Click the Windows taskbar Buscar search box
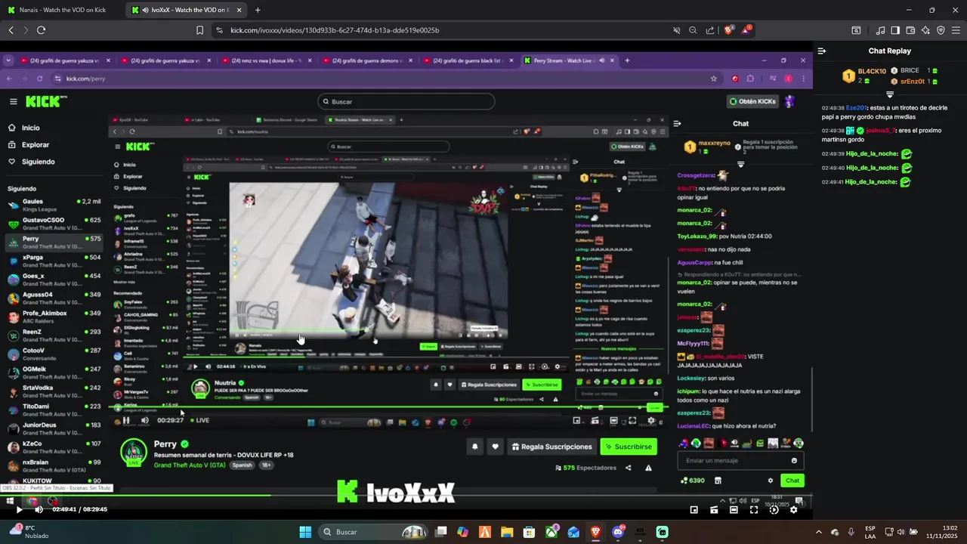Viewport: 967px width, 544px height. [x=374, y=532]
